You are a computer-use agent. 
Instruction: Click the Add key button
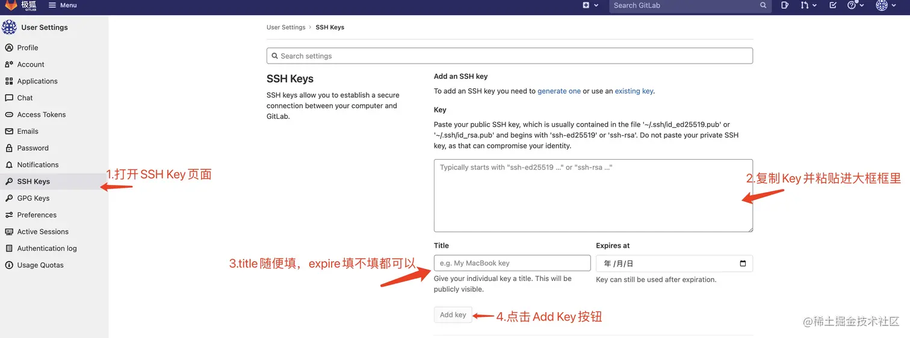click(453, 315)
